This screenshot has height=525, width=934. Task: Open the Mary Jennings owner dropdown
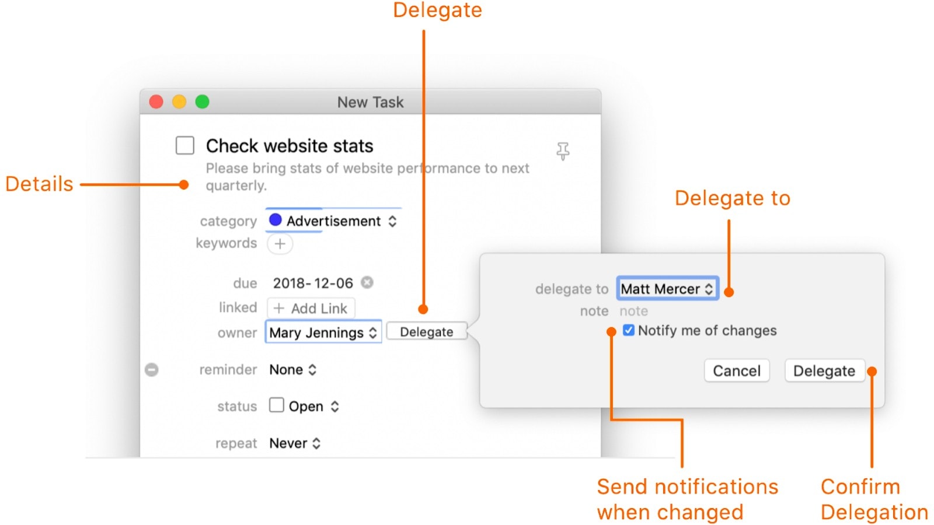point(323,332)
